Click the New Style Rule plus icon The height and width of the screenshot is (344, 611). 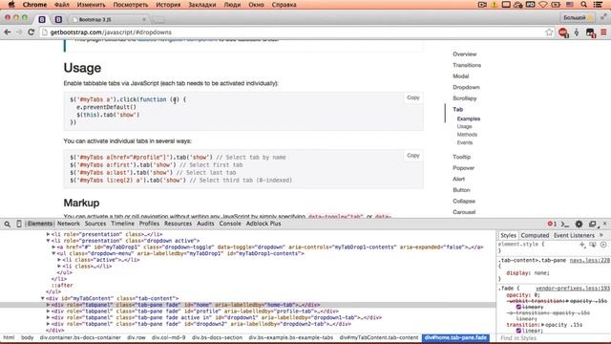[582, 245]
